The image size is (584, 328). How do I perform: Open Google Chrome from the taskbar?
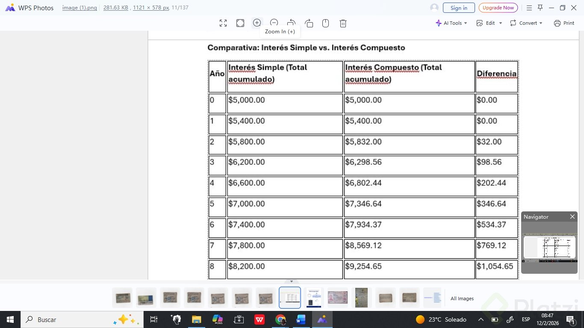[280, 319]
